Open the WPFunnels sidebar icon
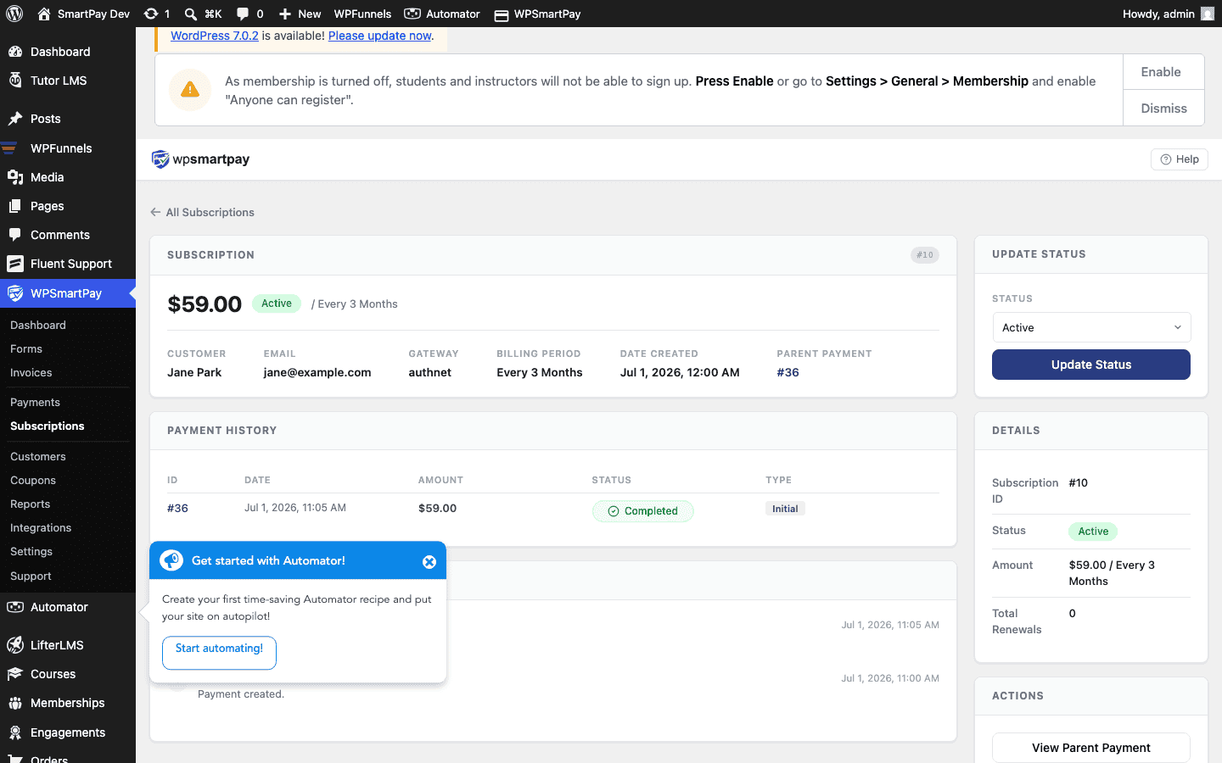This screenshot has height=763, width=1222. [10, 148]
